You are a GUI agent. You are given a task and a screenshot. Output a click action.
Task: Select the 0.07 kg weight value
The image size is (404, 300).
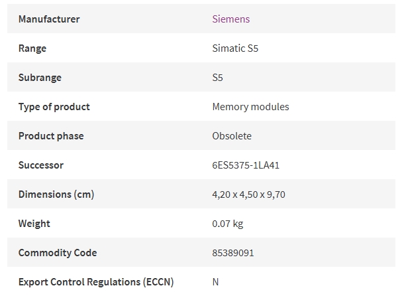pos(228,224)
